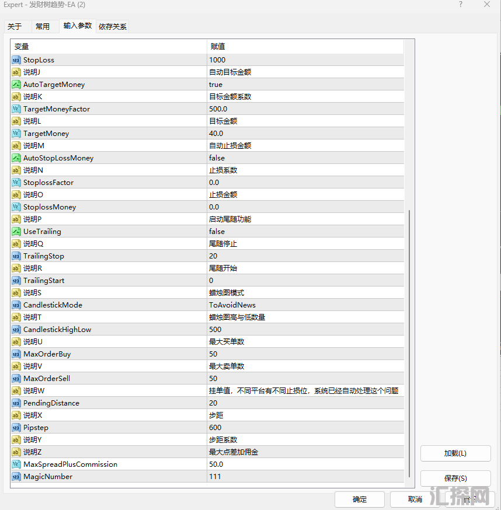The image size is (501, 510).
Task: Open the 依存关系 tab
Action: [113, 26]
